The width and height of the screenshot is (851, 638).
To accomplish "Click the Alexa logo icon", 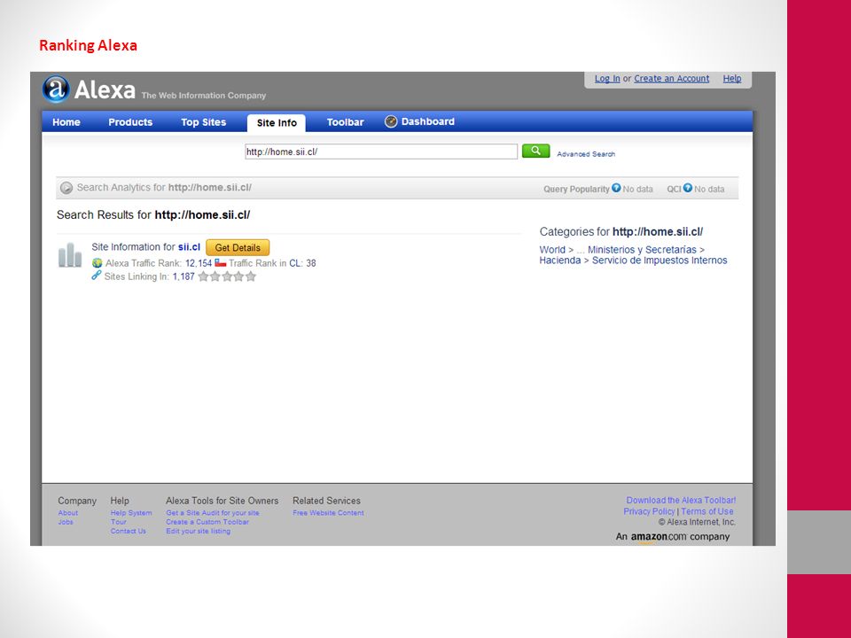I will click(57, 89).
